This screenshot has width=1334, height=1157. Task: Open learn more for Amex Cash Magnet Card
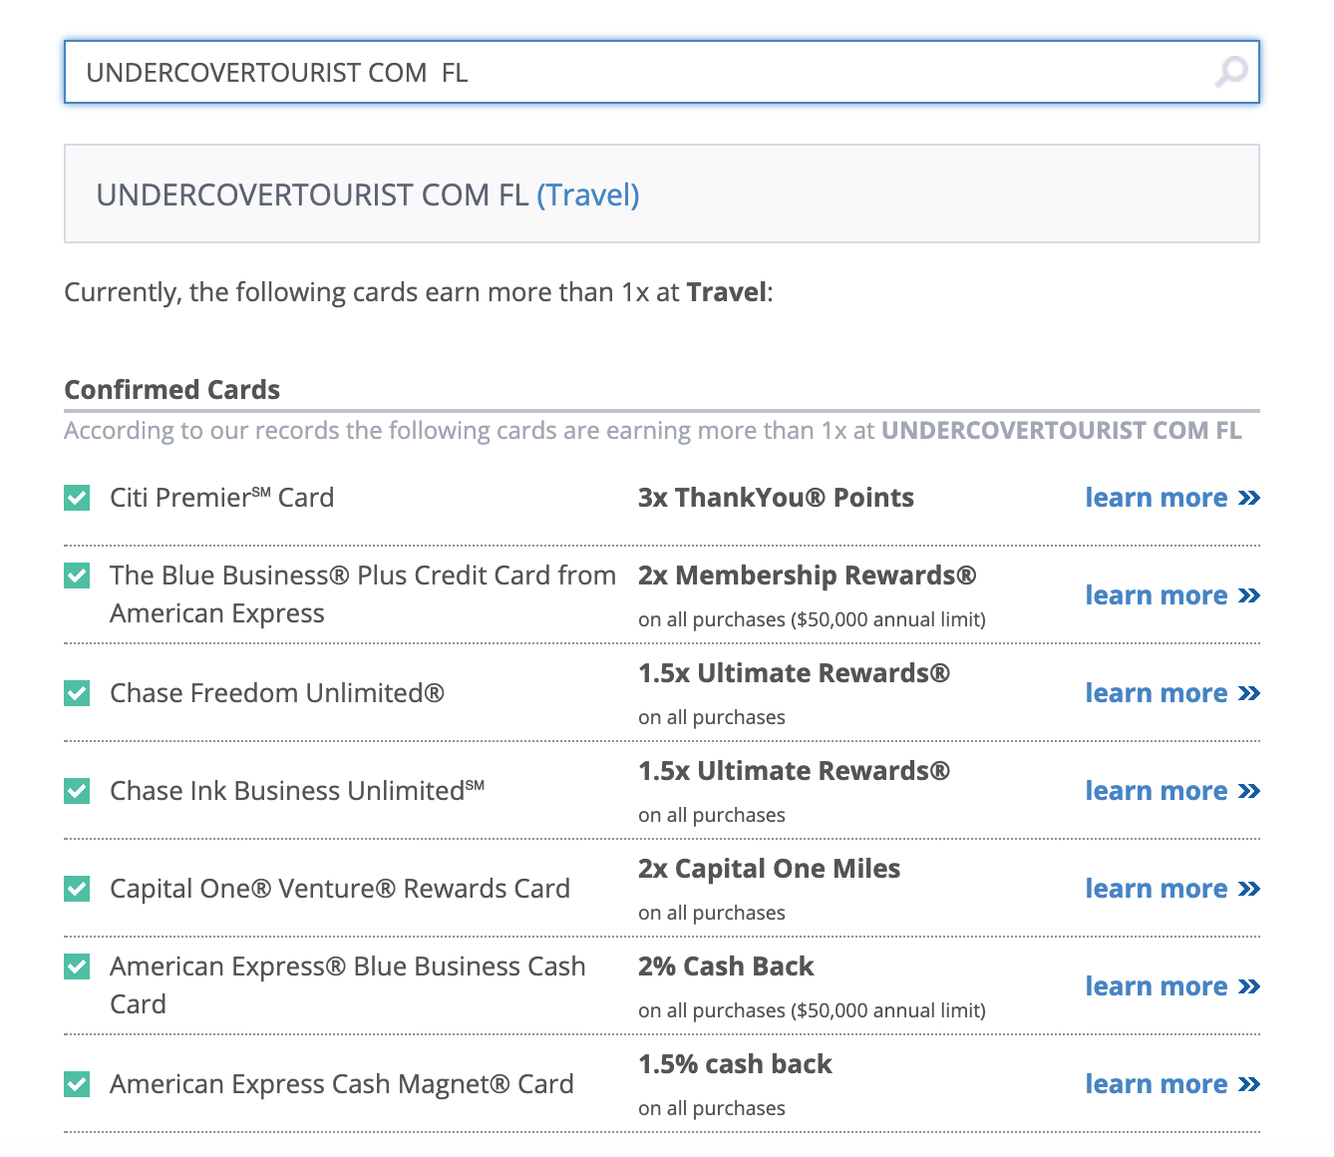pos(1171,1084)
